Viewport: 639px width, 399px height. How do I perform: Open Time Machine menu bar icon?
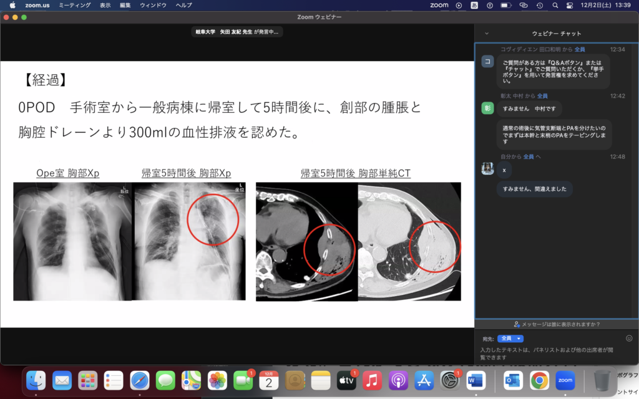539,5
